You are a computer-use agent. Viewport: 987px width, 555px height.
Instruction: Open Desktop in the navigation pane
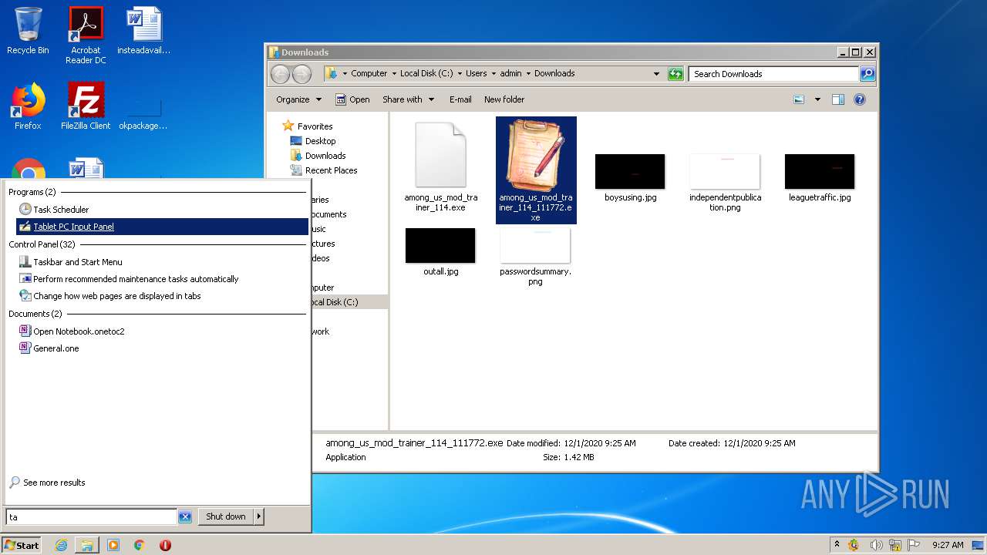tap(313, 141)
